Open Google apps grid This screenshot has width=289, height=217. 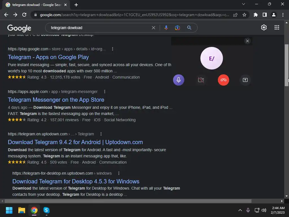click(x=277, y=27)
